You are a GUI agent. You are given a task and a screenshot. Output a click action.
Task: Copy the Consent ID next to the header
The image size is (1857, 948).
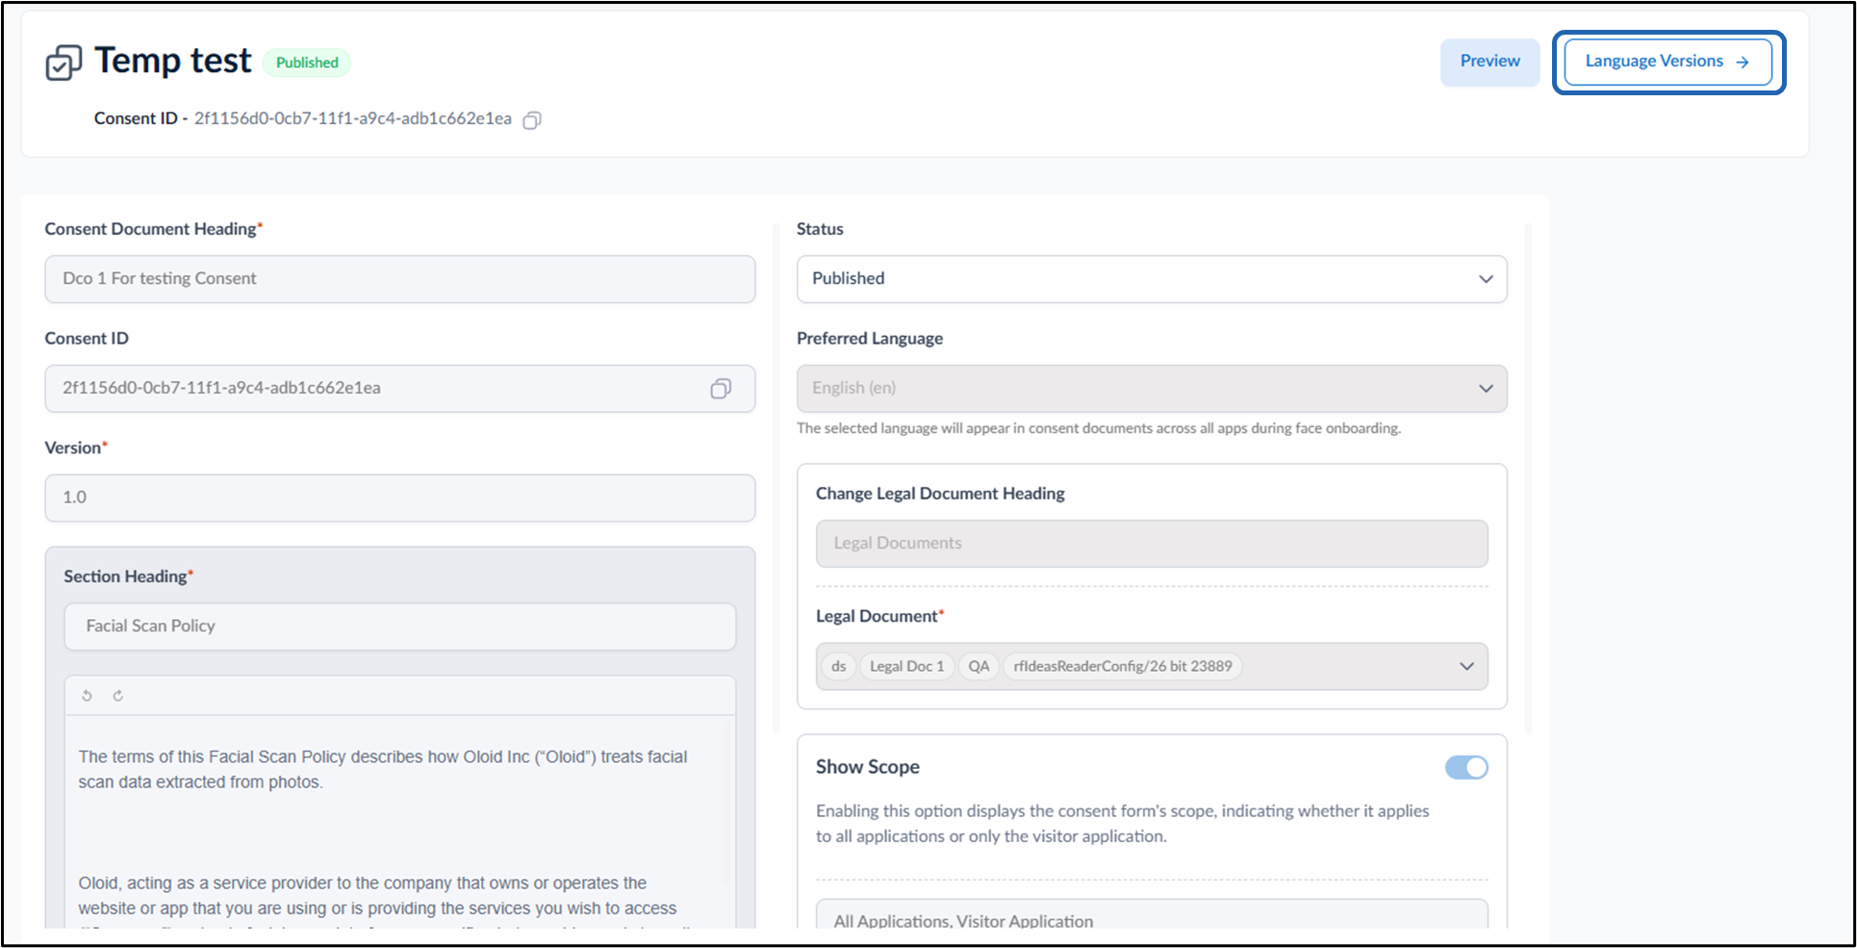[532, 120]
